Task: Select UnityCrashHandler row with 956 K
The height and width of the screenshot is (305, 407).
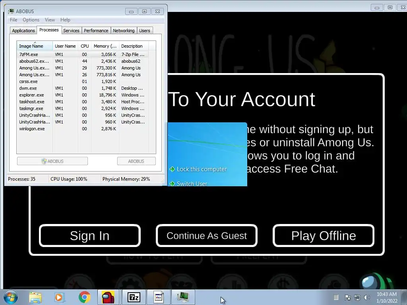Action: pyautogui.click(x=83, y=115)
